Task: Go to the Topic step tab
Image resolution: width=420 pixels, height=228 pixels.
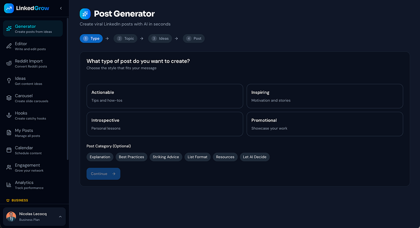Action: pos(125,38)
